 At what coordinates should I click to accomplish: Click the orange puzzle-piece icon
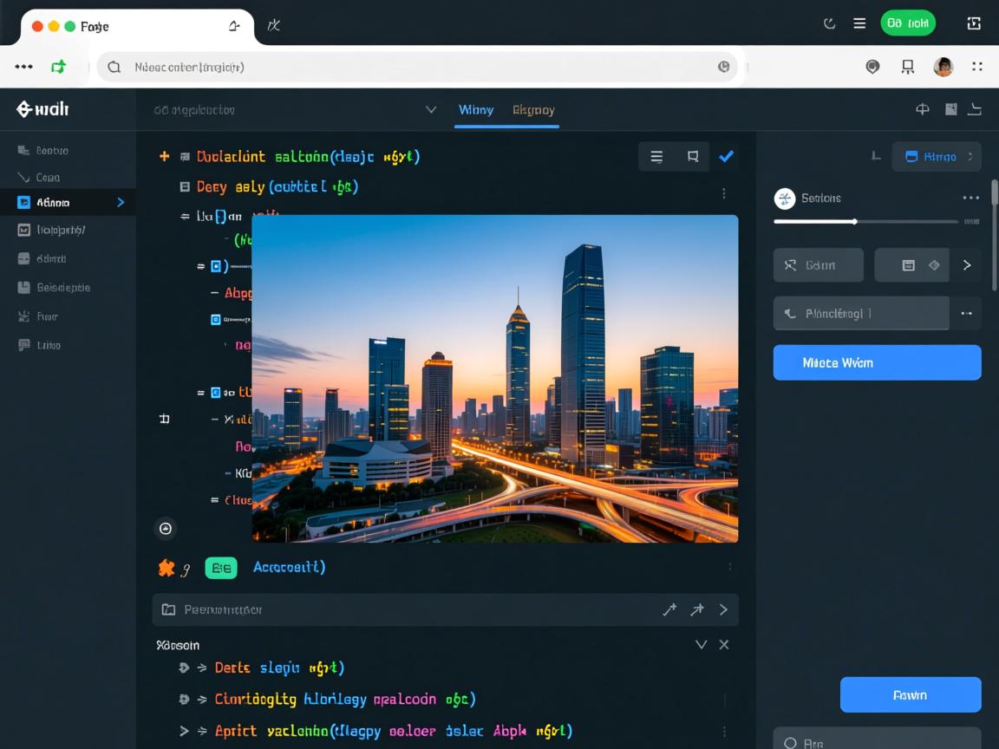coord(166,568)
